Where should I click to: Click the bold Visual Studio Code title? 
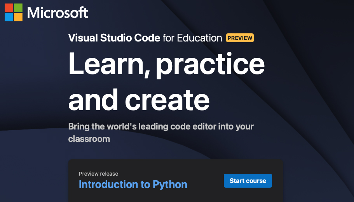(114, 38)
